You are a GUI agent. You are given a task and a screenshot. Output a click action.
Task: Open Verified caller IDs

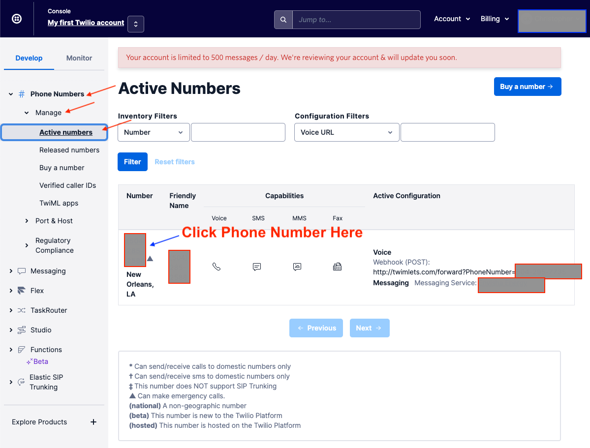pos(67,185)
